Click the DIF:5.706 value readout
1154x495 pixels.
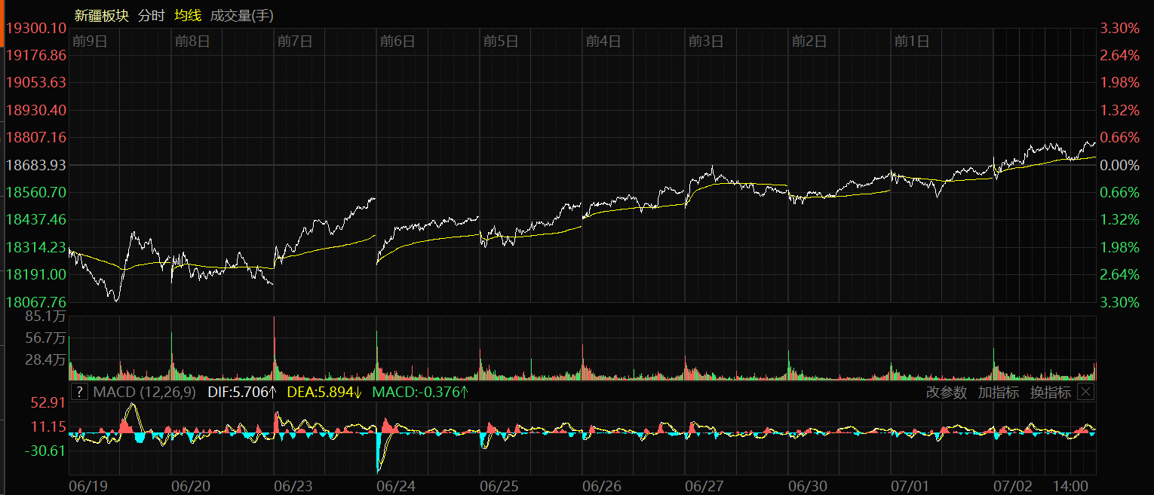click(242, 392)
